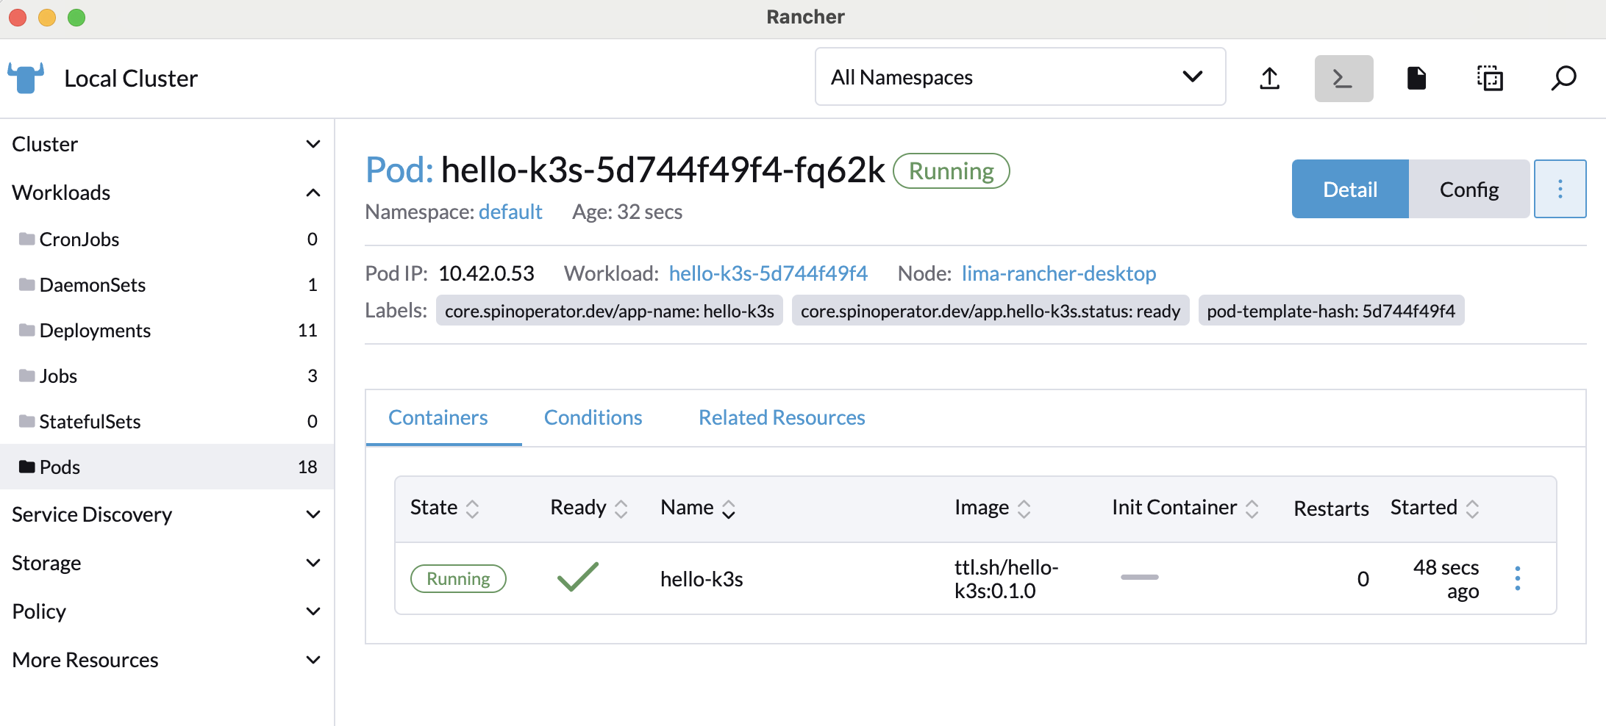Click the Rancher cow logo icon
Viewport: 1606px width, 726px height.
tap(26, 78)
